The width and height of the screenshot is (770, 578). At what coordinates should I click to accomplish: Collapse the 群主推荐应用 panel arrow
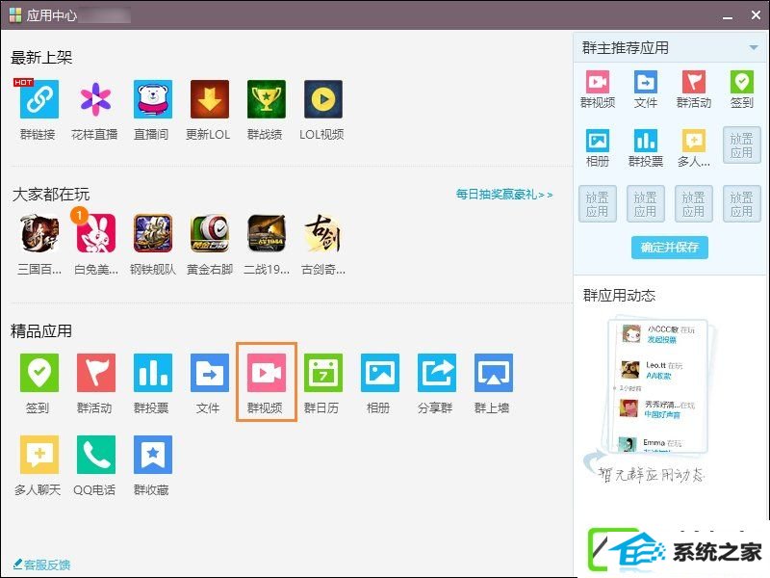pos(754,47)
